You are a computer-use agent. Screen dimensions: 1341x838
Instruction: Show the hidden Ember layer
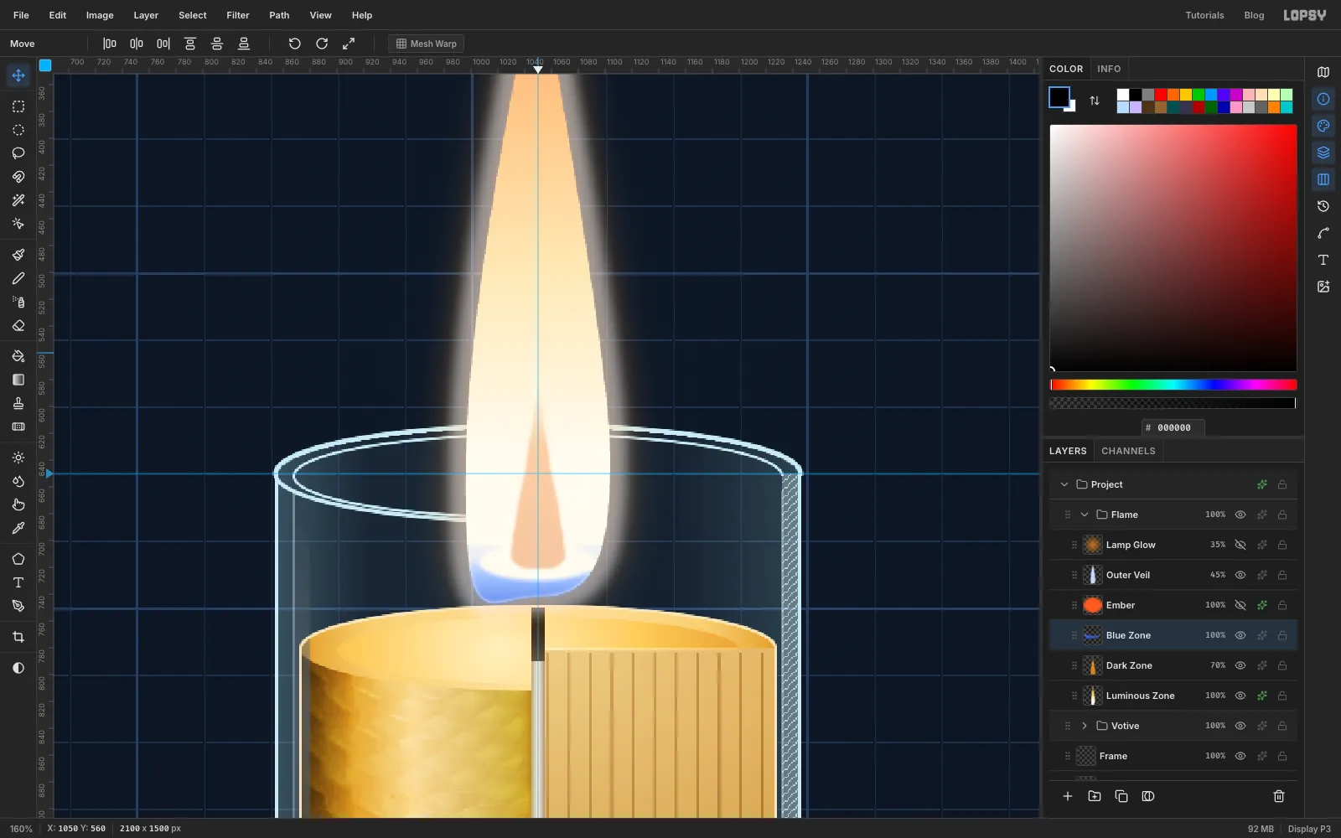click(x=1240, y=605)
